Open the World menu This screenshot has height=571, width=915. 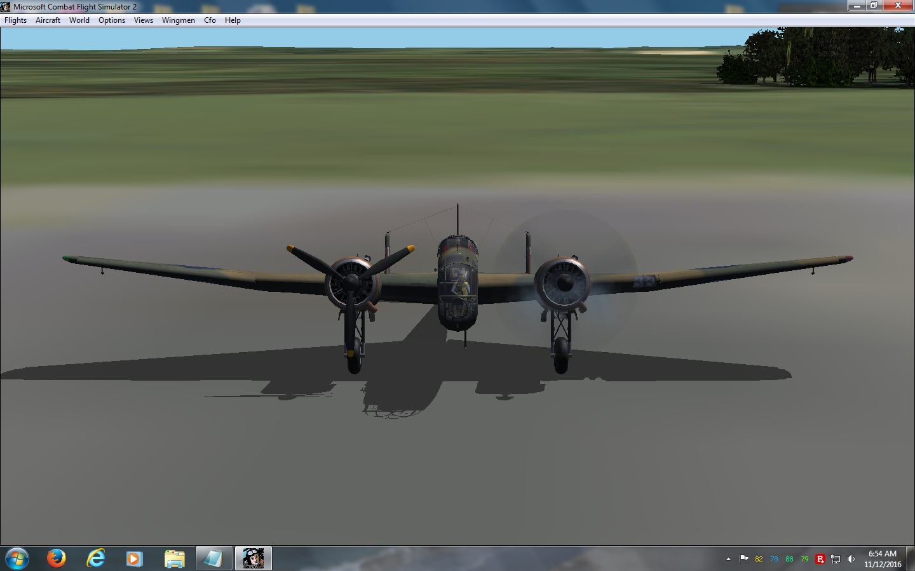coord(79,20)
